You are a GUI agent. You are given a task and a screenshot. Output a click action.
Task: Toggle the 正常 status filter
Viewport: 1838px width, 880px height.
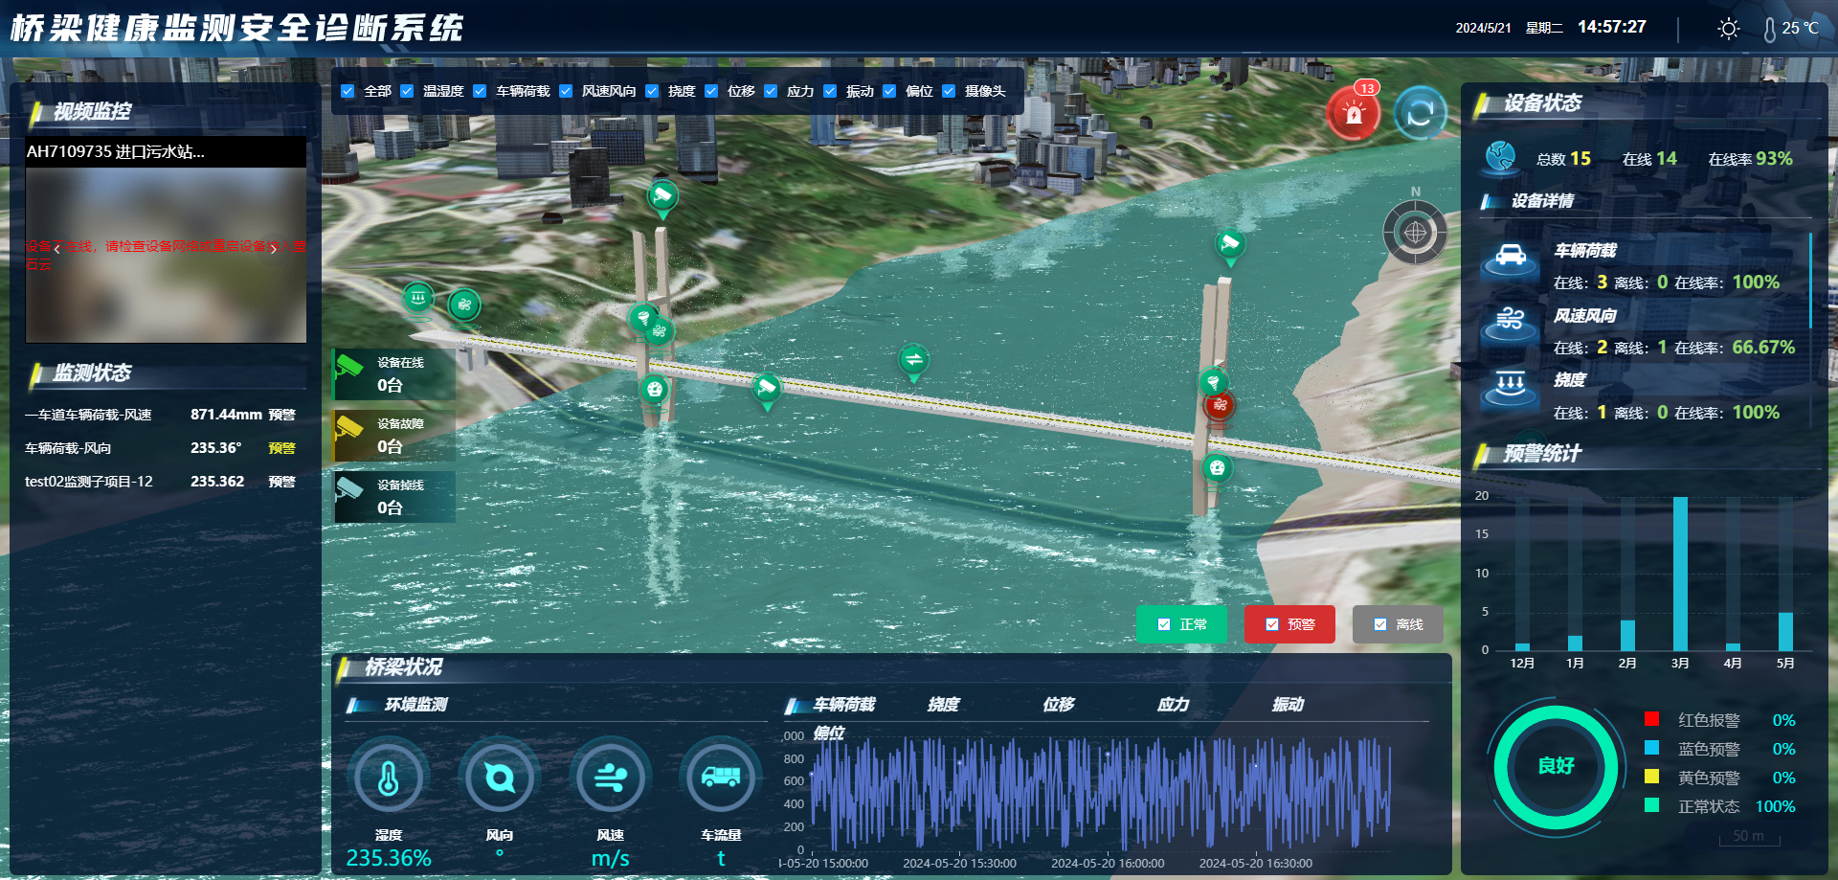point(1164,624)
